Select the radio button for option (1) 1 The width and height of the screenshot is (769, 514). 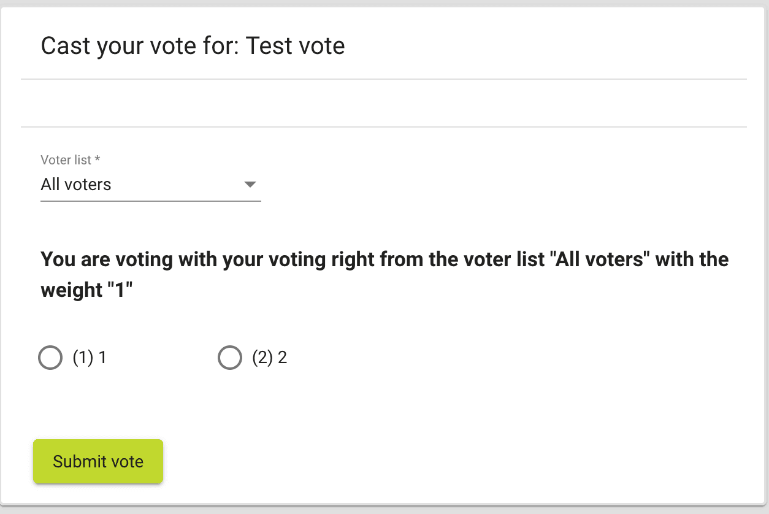pyautogui.click(x=50, y=357)
